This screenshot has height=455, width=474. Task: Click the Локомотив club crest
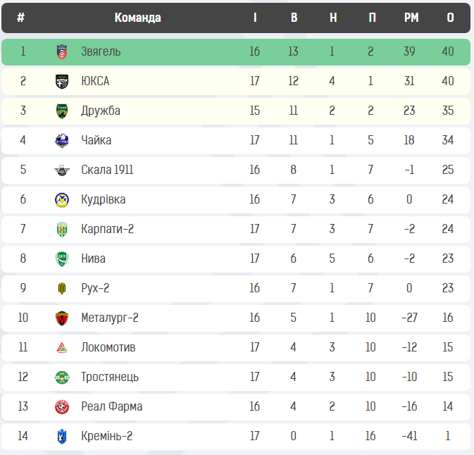tap(62, 347)
